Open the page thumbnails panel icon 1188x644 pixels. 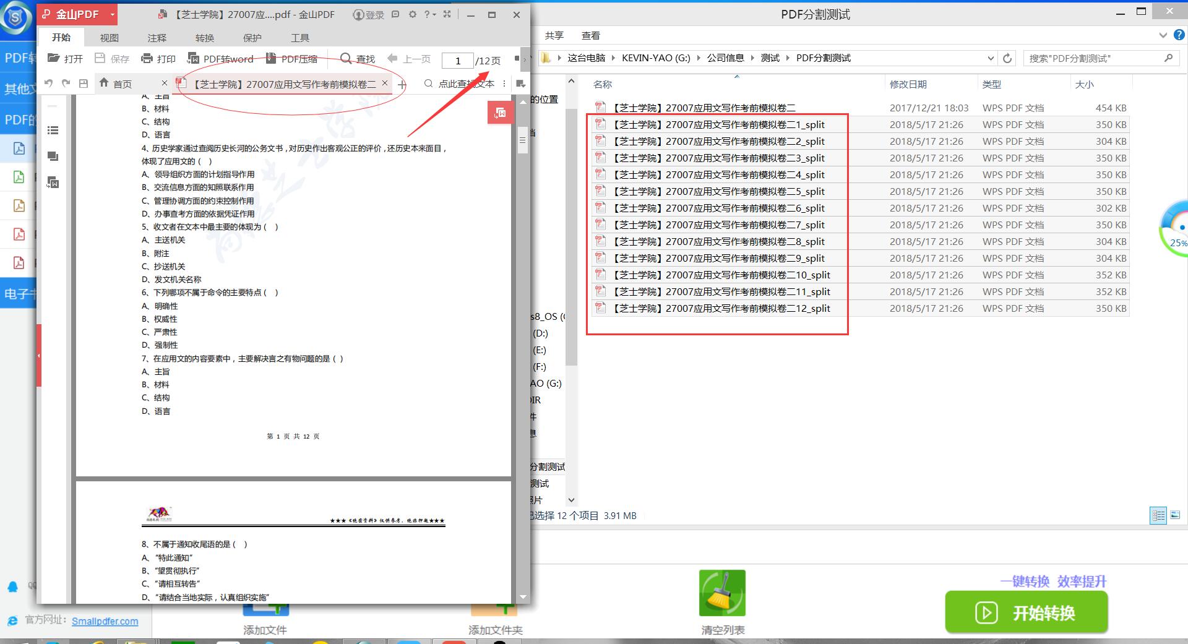[53, 157]
